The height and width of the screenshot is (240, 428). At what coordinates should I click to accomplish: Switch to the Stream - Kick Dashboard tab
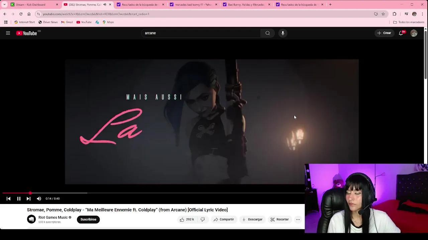click(x=30, y=5)
